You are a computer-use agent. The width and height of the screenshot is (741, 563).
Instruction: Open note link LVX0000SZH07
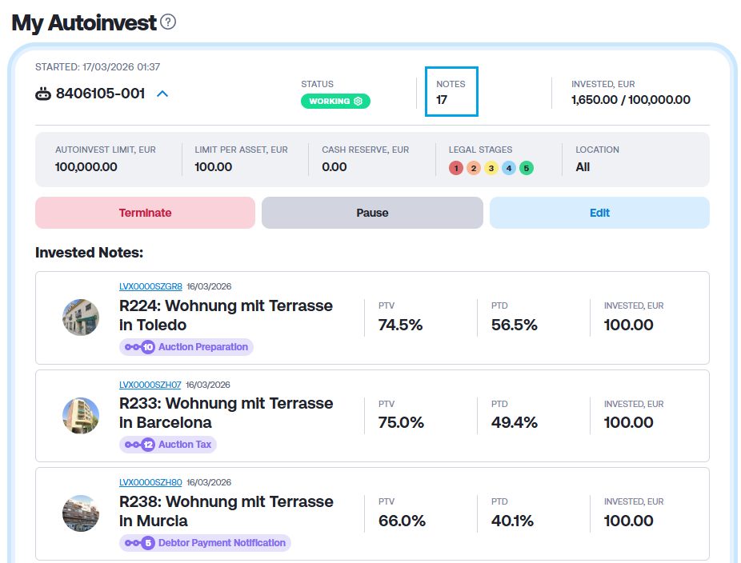tap(150, 385)
